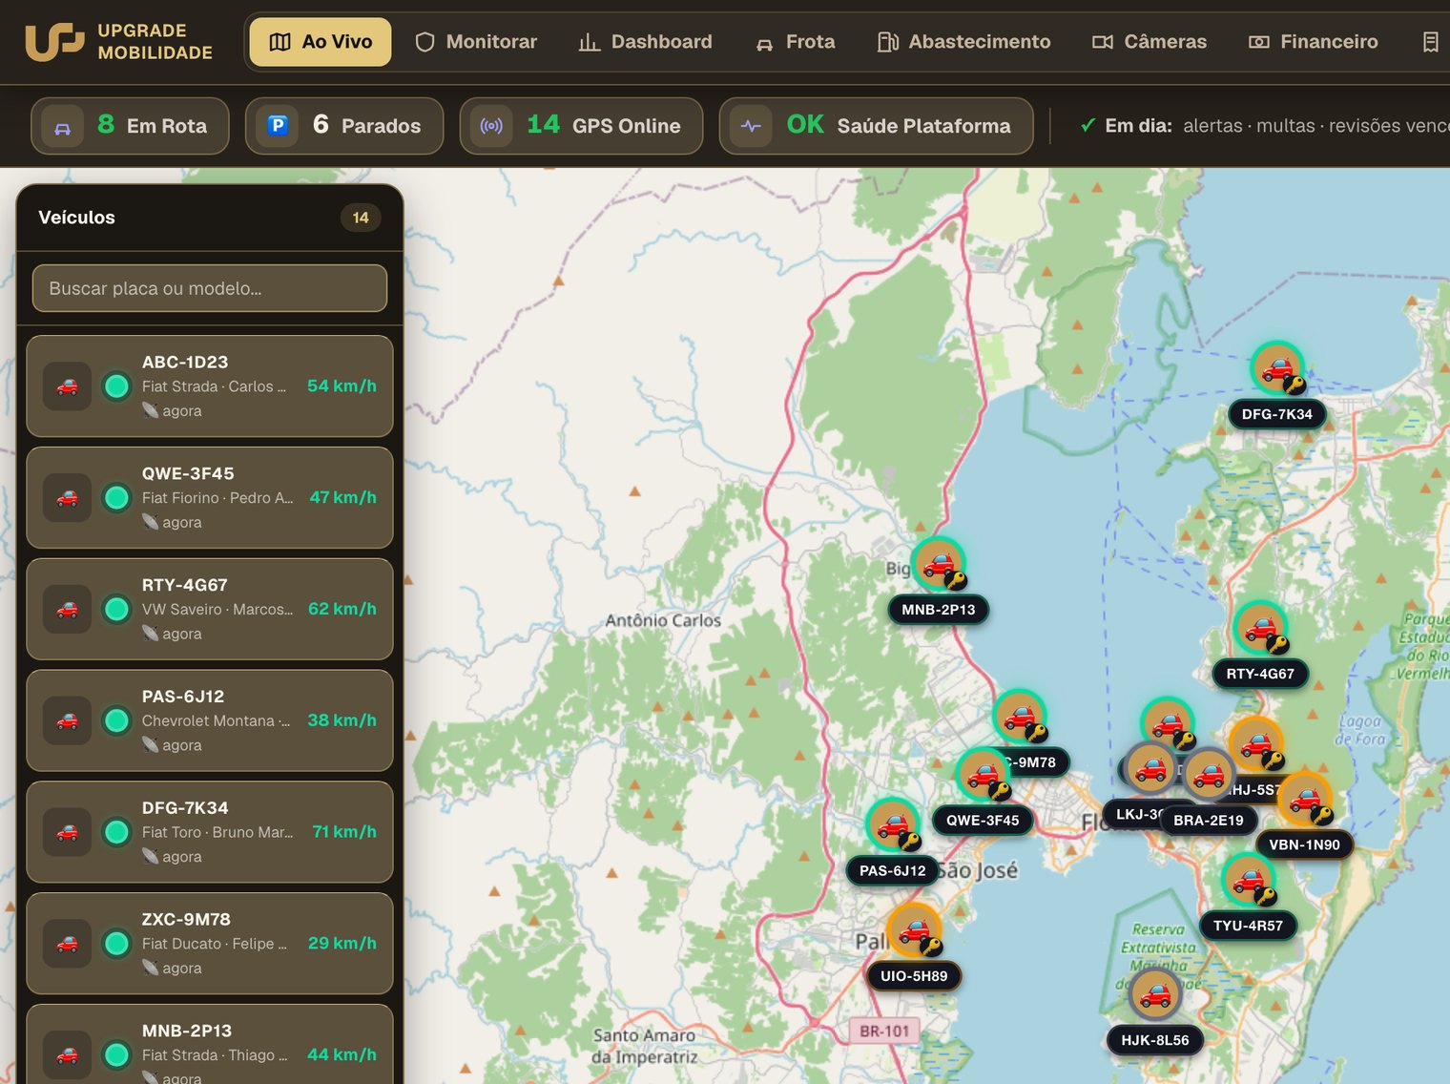
Task: Open the Câmeras tab
Action: [x=1150, y=42]
